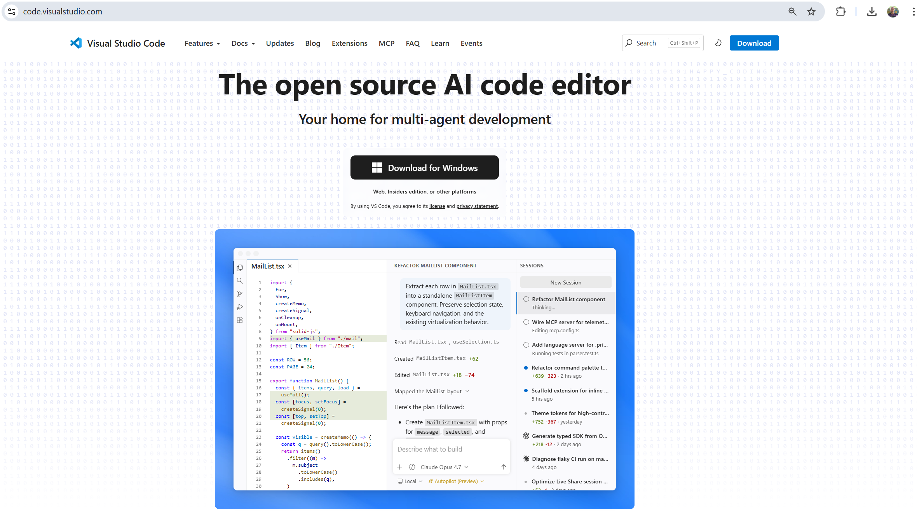917x511 pixels.
Task: Open the Updates page
Action: point(280,44)
